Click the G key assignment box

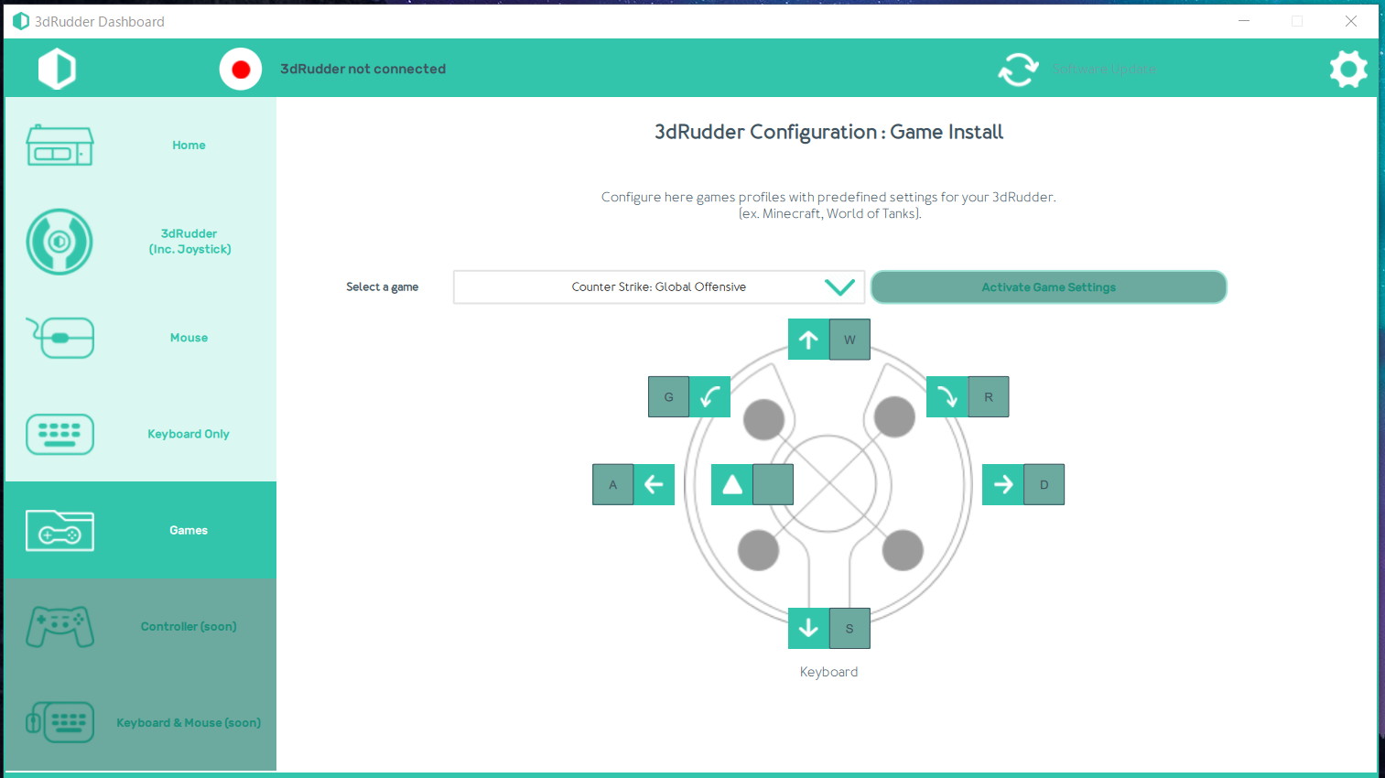click(669, 396)
